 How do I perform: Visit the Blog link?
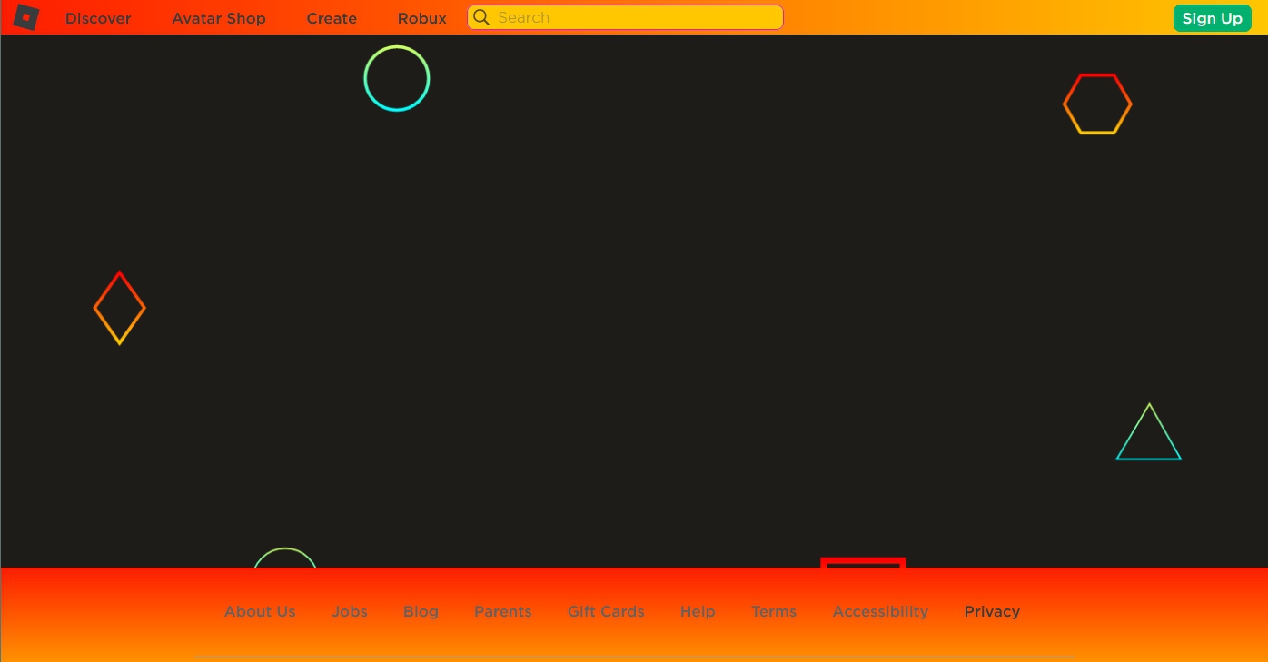[421, 611]
